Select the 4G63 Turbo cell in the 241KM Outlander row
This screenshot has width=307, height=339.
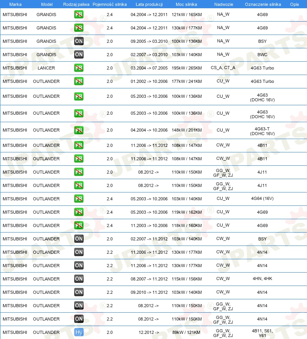262,81
